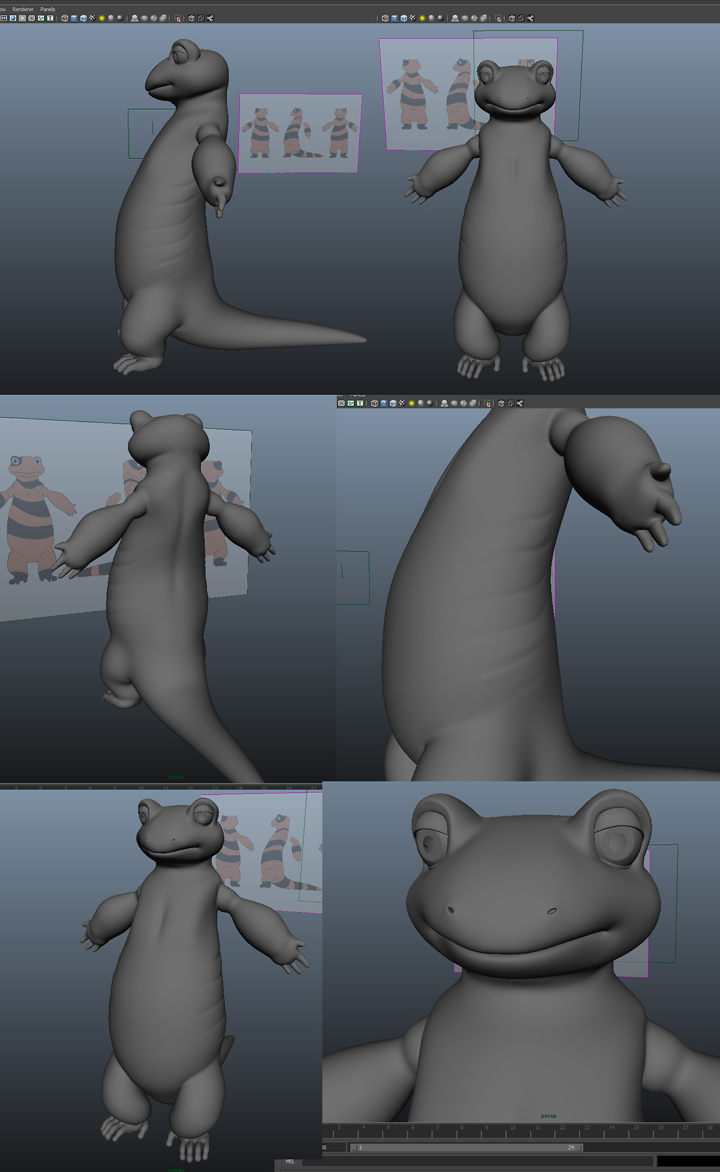This screenshot has height=1172, width=720.
Task: Click the share-nodes icon in top-left viewport toolbar
Action: pyautogui.click(x=210, y=18)
